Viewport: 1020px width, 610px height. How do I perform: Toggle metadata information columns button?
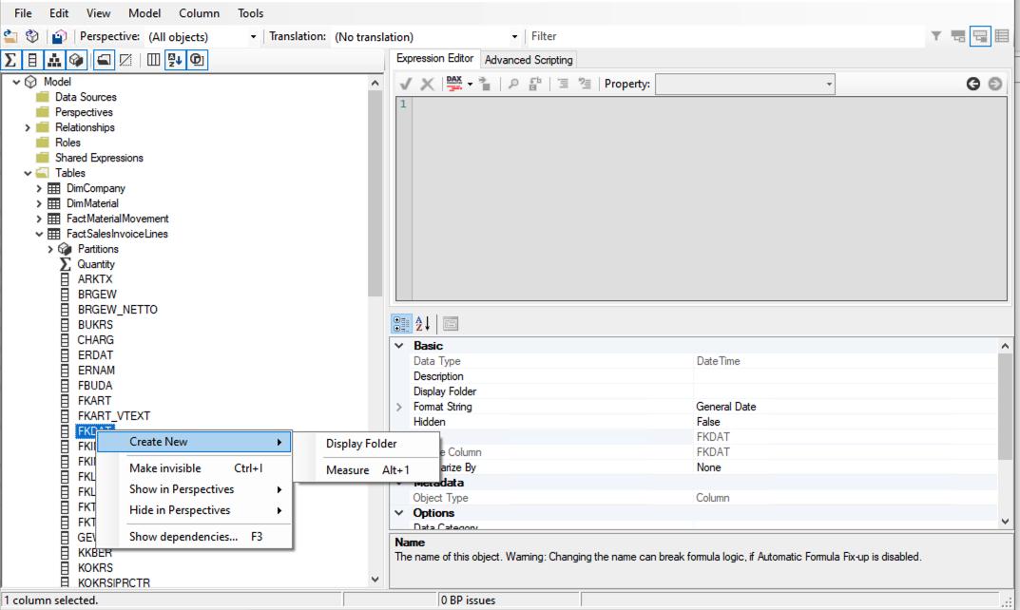pos(153,60)
